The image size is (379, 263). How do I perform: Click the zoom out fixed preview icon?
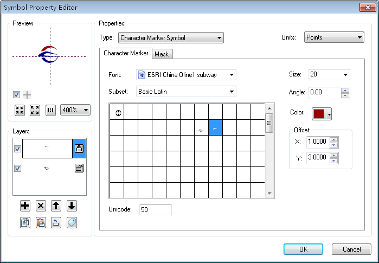[x=20, y=110]
